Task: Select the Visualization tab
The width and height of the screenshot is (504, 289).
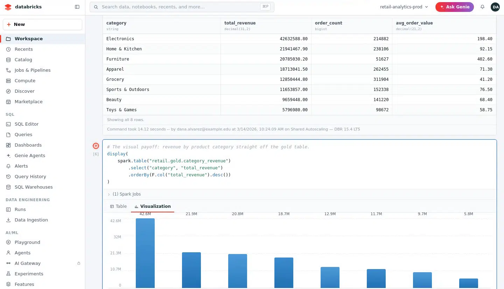Action: tap(153, 206)
